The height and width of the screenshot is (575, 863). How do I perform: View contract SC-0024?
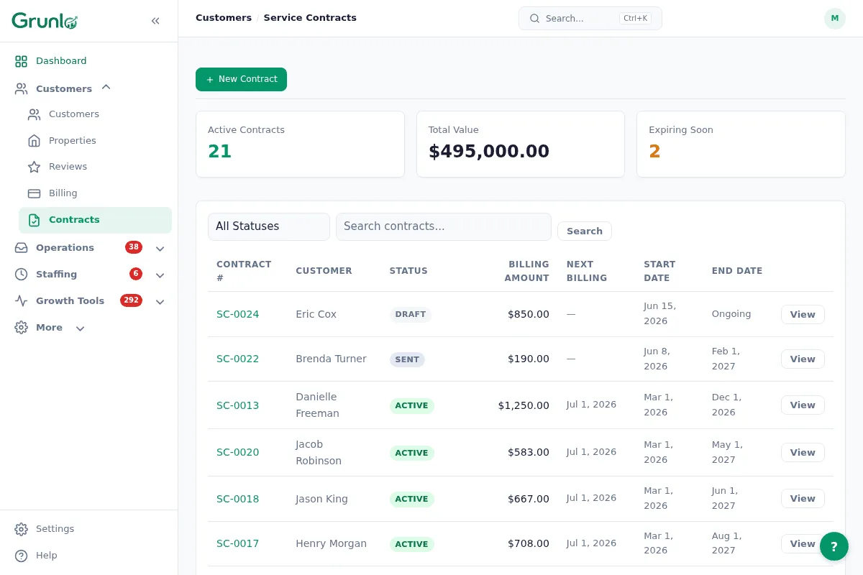coord(803,314)
